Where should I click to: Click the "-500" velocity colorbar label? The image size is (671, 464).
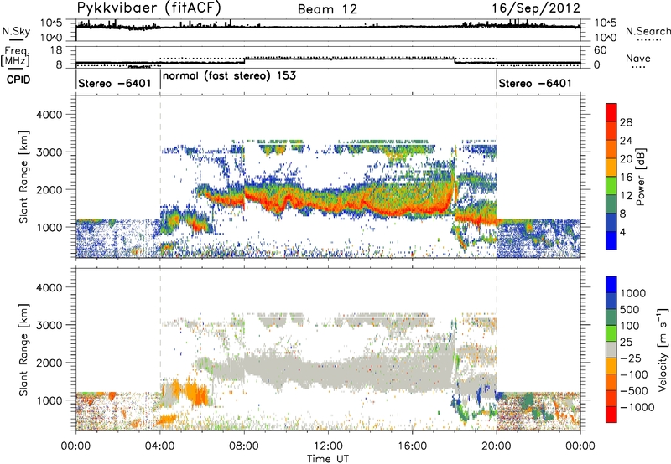(x=634, y=391)
